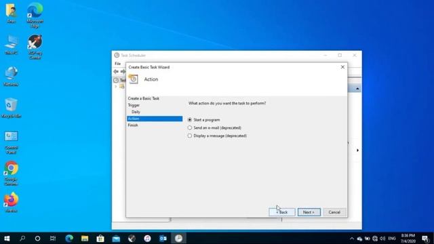Open the Google Chrome desktop shortcut
This screenshot has width=434, height=244.
[11, 174]
